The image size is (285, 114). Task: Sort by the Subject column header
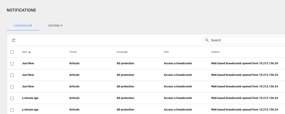[x=215, y=52]
